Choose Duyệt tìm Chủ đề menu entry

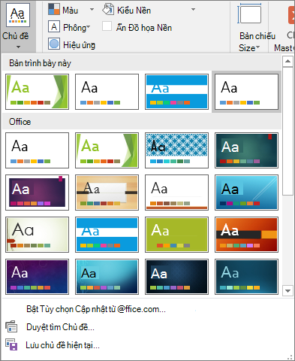tap(60, 327)
